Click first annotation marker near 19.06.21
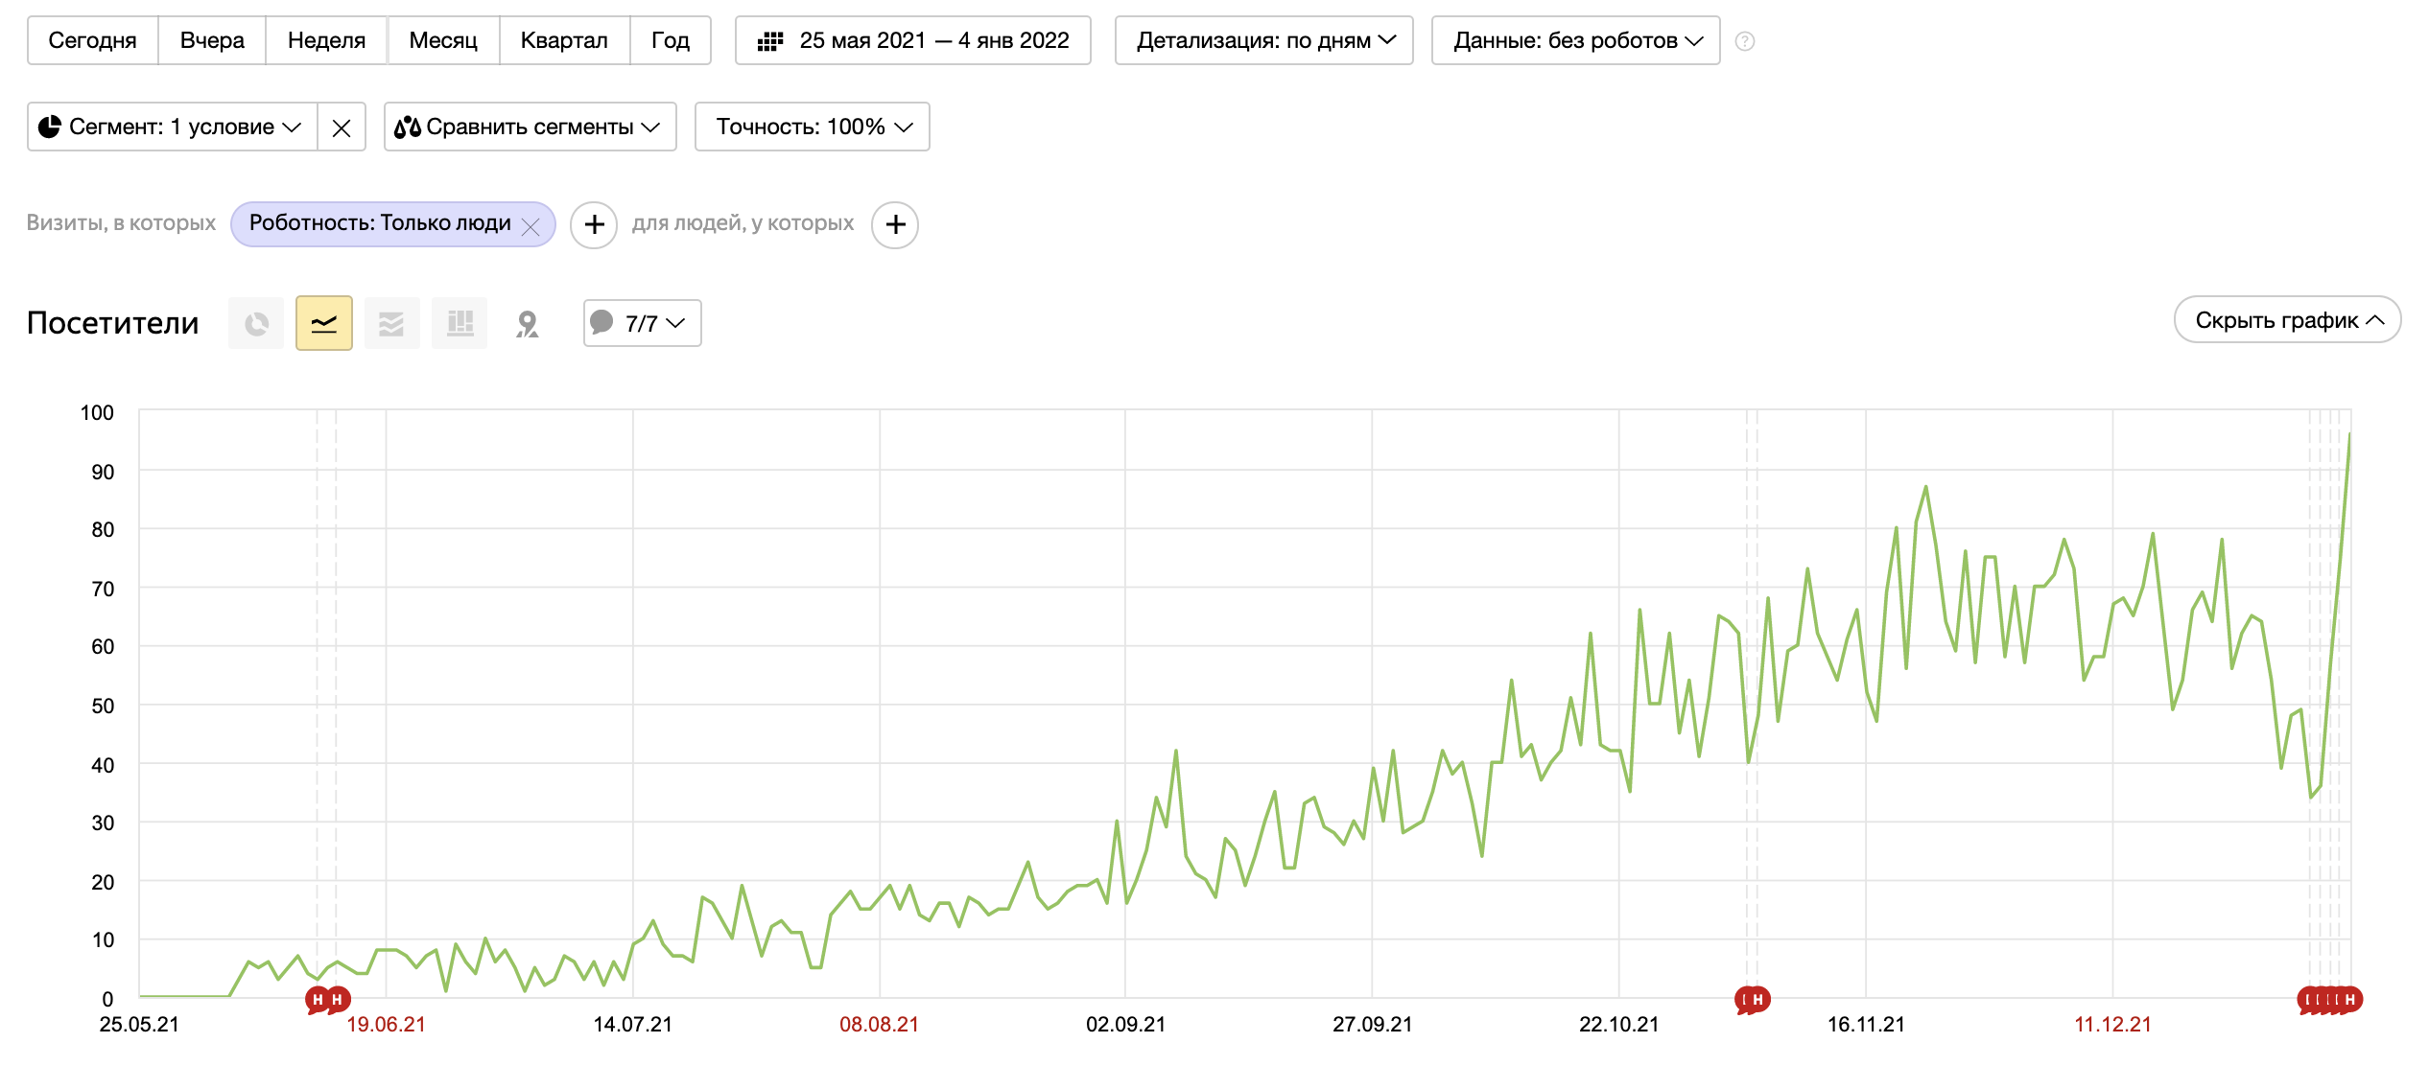The height and width of the screenshot is (1089, 2429). point(318,1000)
